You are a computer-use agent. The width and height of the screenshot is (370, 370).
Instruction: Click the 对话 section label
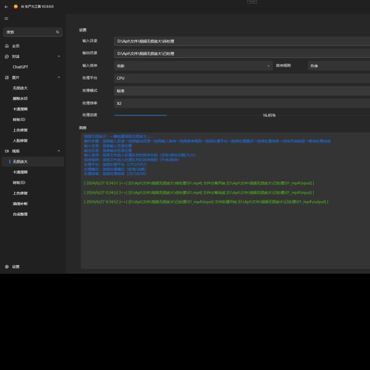coord(15,57)
